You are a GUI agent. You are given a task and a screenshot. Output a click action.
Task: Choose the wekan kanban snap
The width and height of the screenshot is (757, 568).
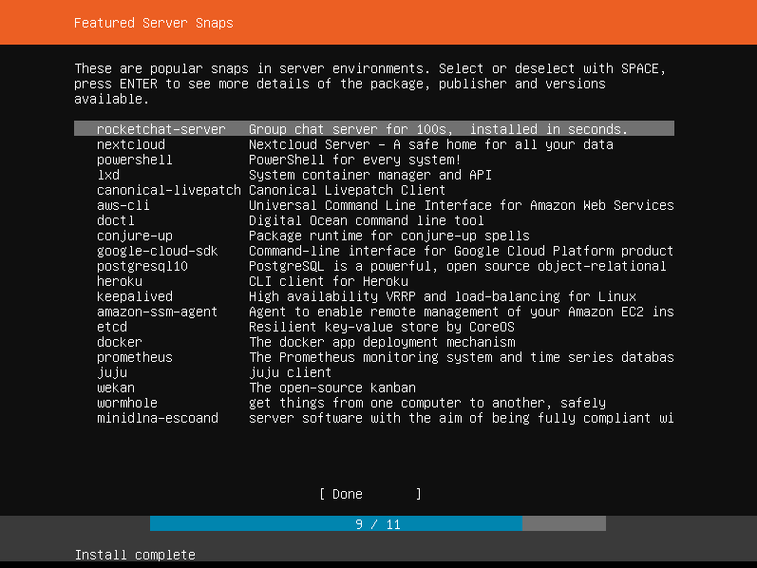[x=374, y=388]
